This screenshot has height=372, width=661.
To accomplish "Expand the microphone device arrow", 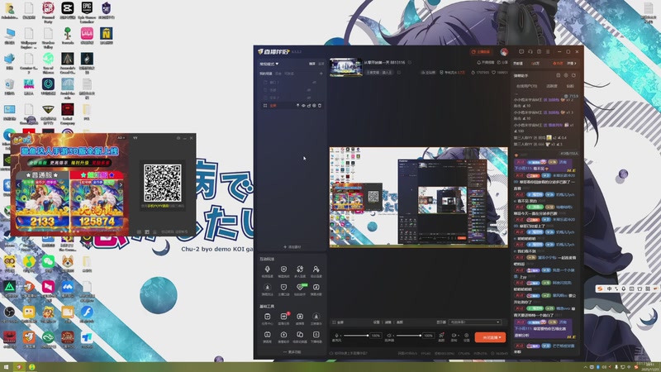I will 340,336.
